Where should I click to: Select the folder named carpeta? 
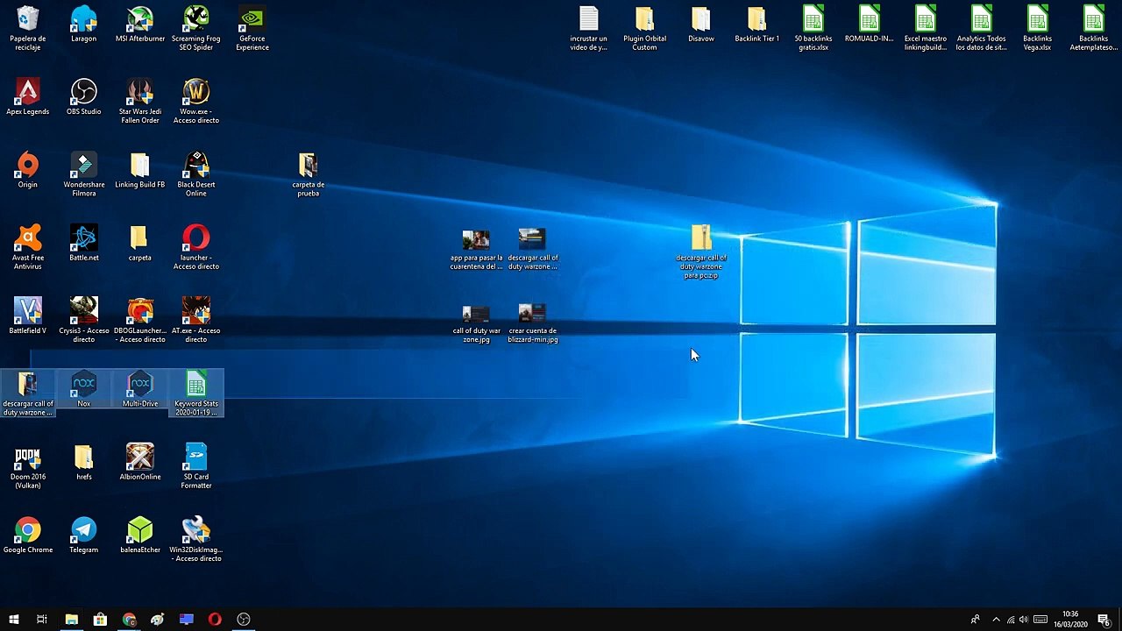140,243
